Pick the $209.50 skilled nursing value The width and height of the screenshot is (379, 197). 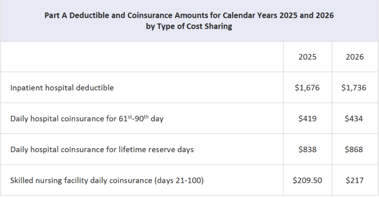click(x=308, y=180)
